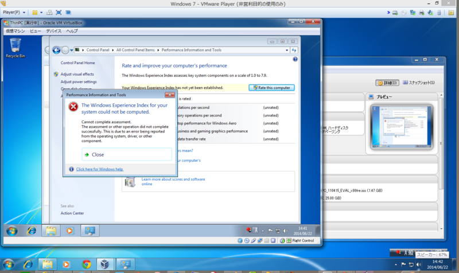Screen dimensions: 459x273
Task: Click the プレビュー VM thumbnail
Action: pyautogui.click(x=401, y=127)
